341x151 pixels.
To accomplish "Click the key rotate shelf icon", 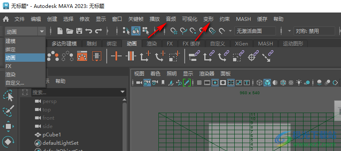I will [x=160, y=56].
